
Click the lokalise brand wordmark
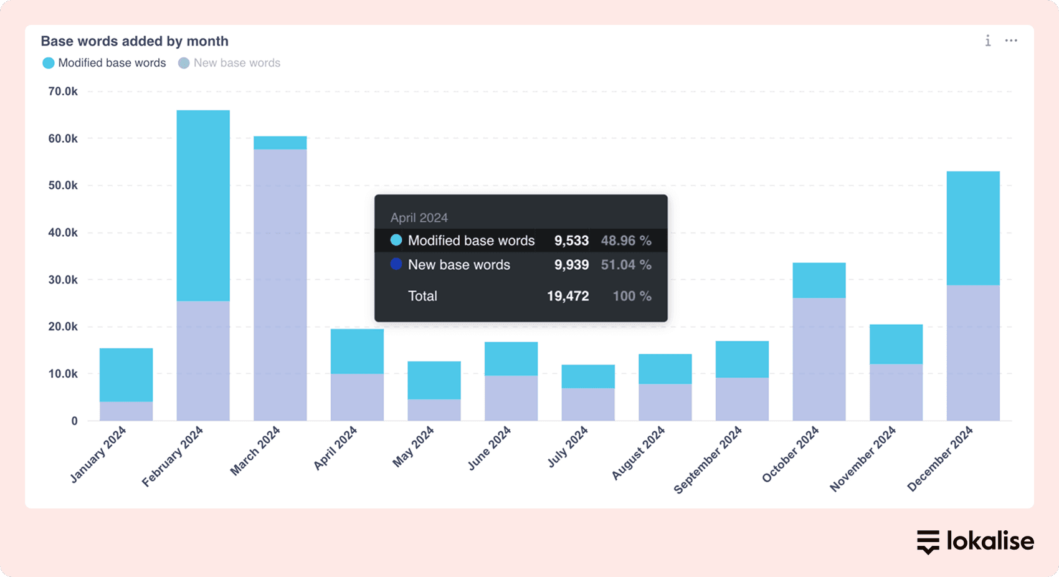coord(990,541)
